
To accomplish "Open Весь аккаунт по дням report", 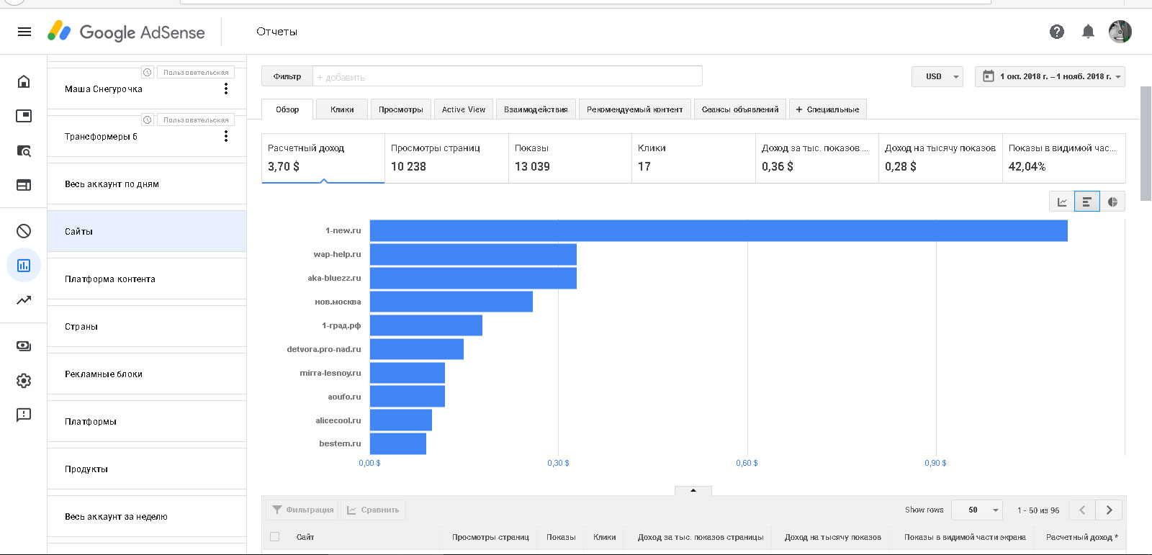I will click(147, 184).
